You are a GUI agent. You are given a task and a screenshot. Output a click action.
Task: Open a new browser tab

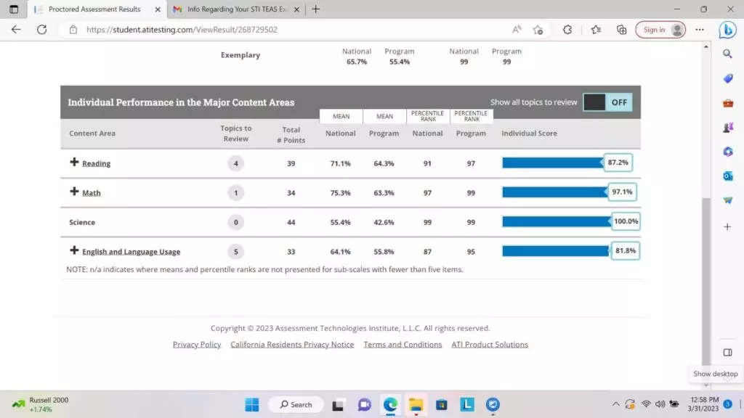(315, 9)
